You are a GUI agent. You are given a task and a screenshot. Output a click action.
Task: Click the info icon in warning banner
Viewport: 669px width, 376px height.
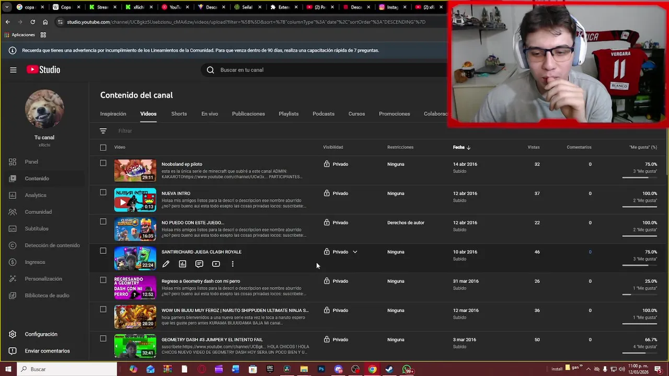pos(13,51)
